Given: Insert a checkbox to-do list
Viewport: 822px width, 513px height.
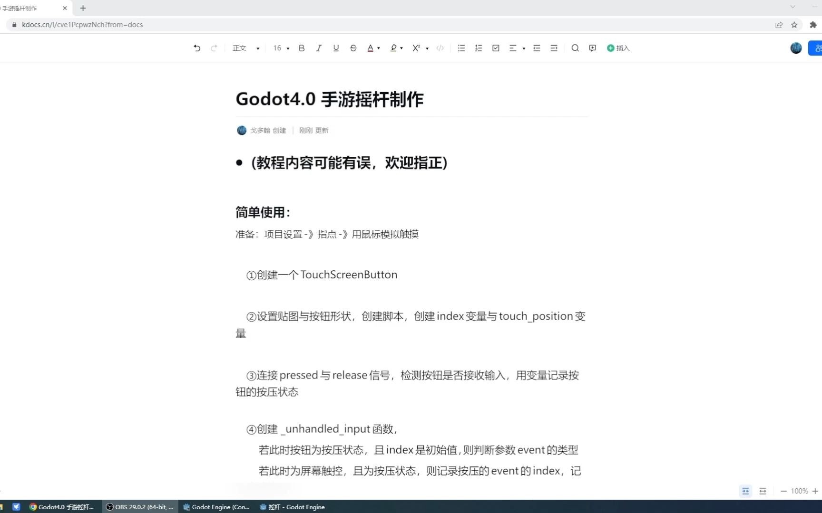Looking at the screenshot, I should tap(496, 48).
